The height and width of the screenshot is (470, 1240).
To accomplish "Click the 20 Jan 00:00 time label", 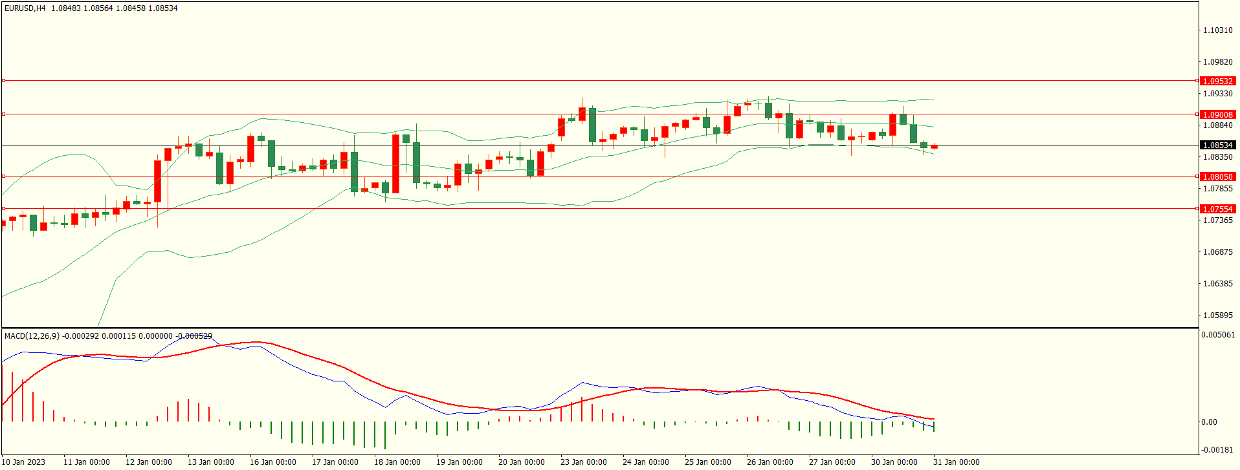I will click(521, 462).
